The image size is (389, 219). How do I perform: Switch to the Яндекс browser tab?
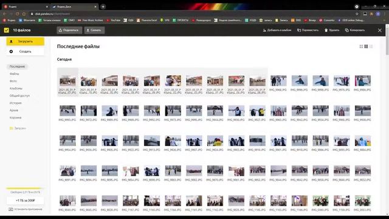click(x=26, y=7)
